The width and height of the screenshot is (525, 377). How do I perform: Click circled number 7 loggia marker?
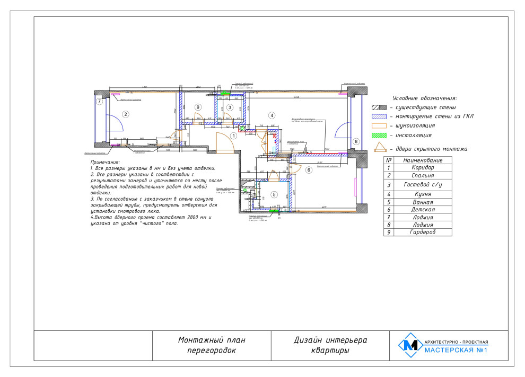click(99, 101)
